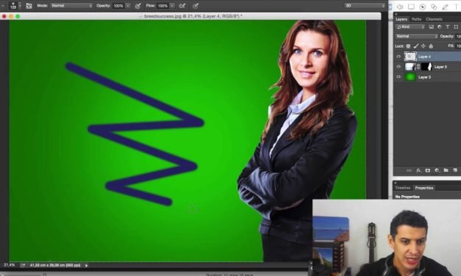
Task: Select the green Layer 3 thumbnail
Action: (410, 77)
